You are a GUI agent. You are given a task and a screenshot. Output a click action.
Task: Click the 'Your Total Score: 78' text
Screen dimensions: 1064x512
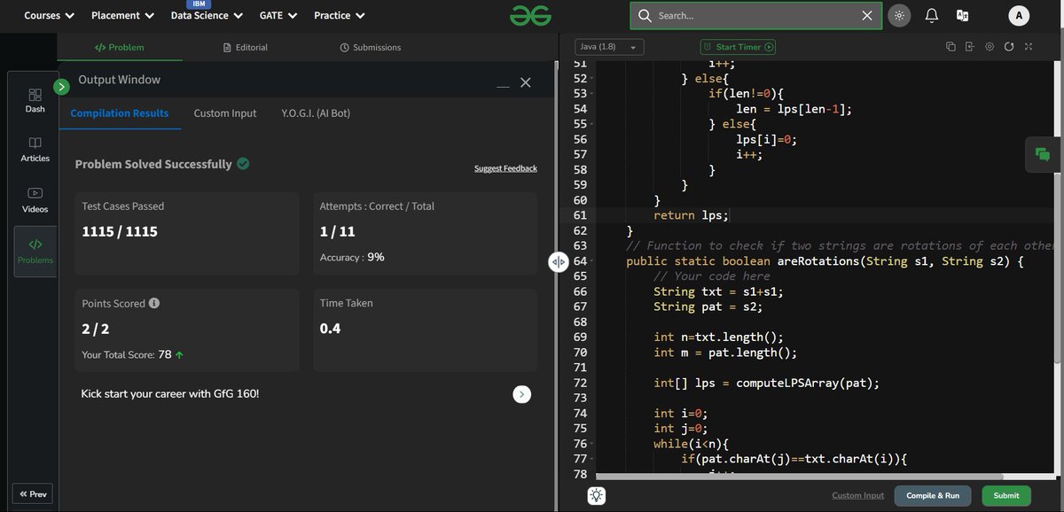[127, 354]
